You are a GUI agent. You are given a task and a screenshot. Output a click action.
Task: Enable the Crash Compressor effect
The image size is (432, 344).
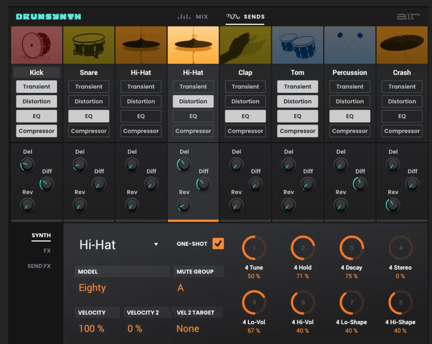click(x=402, y=131)
